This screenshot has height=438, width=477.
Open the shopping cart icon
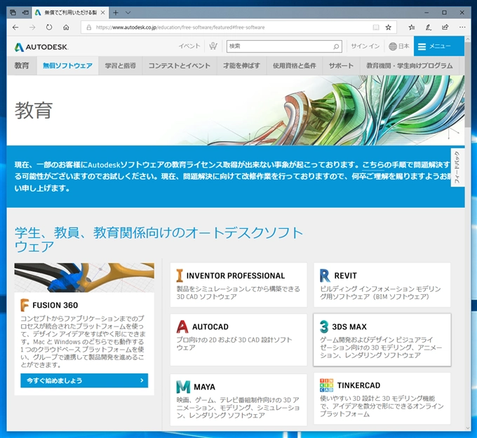(x=213, y=46)
